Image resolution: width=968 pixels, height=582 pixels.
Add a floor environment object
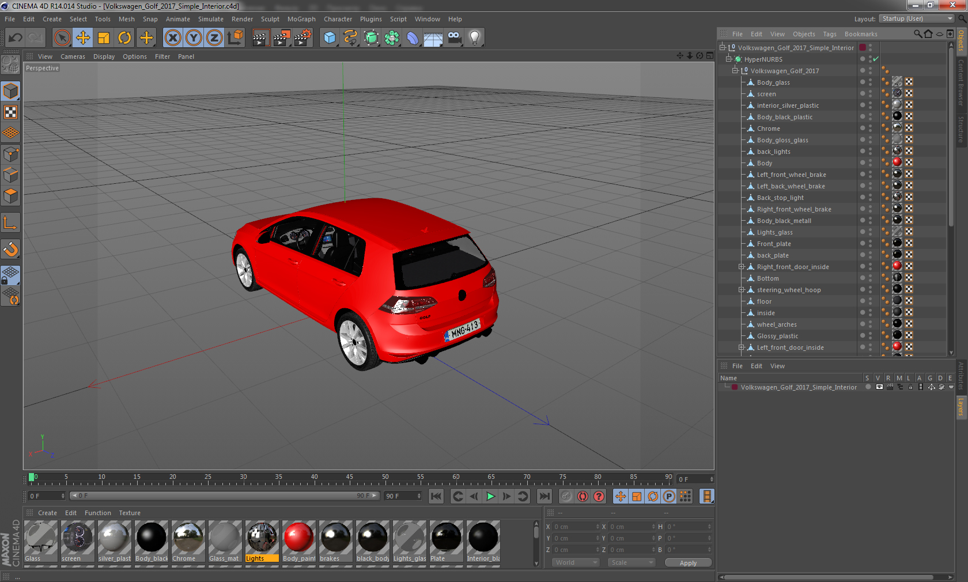(433, 38)
